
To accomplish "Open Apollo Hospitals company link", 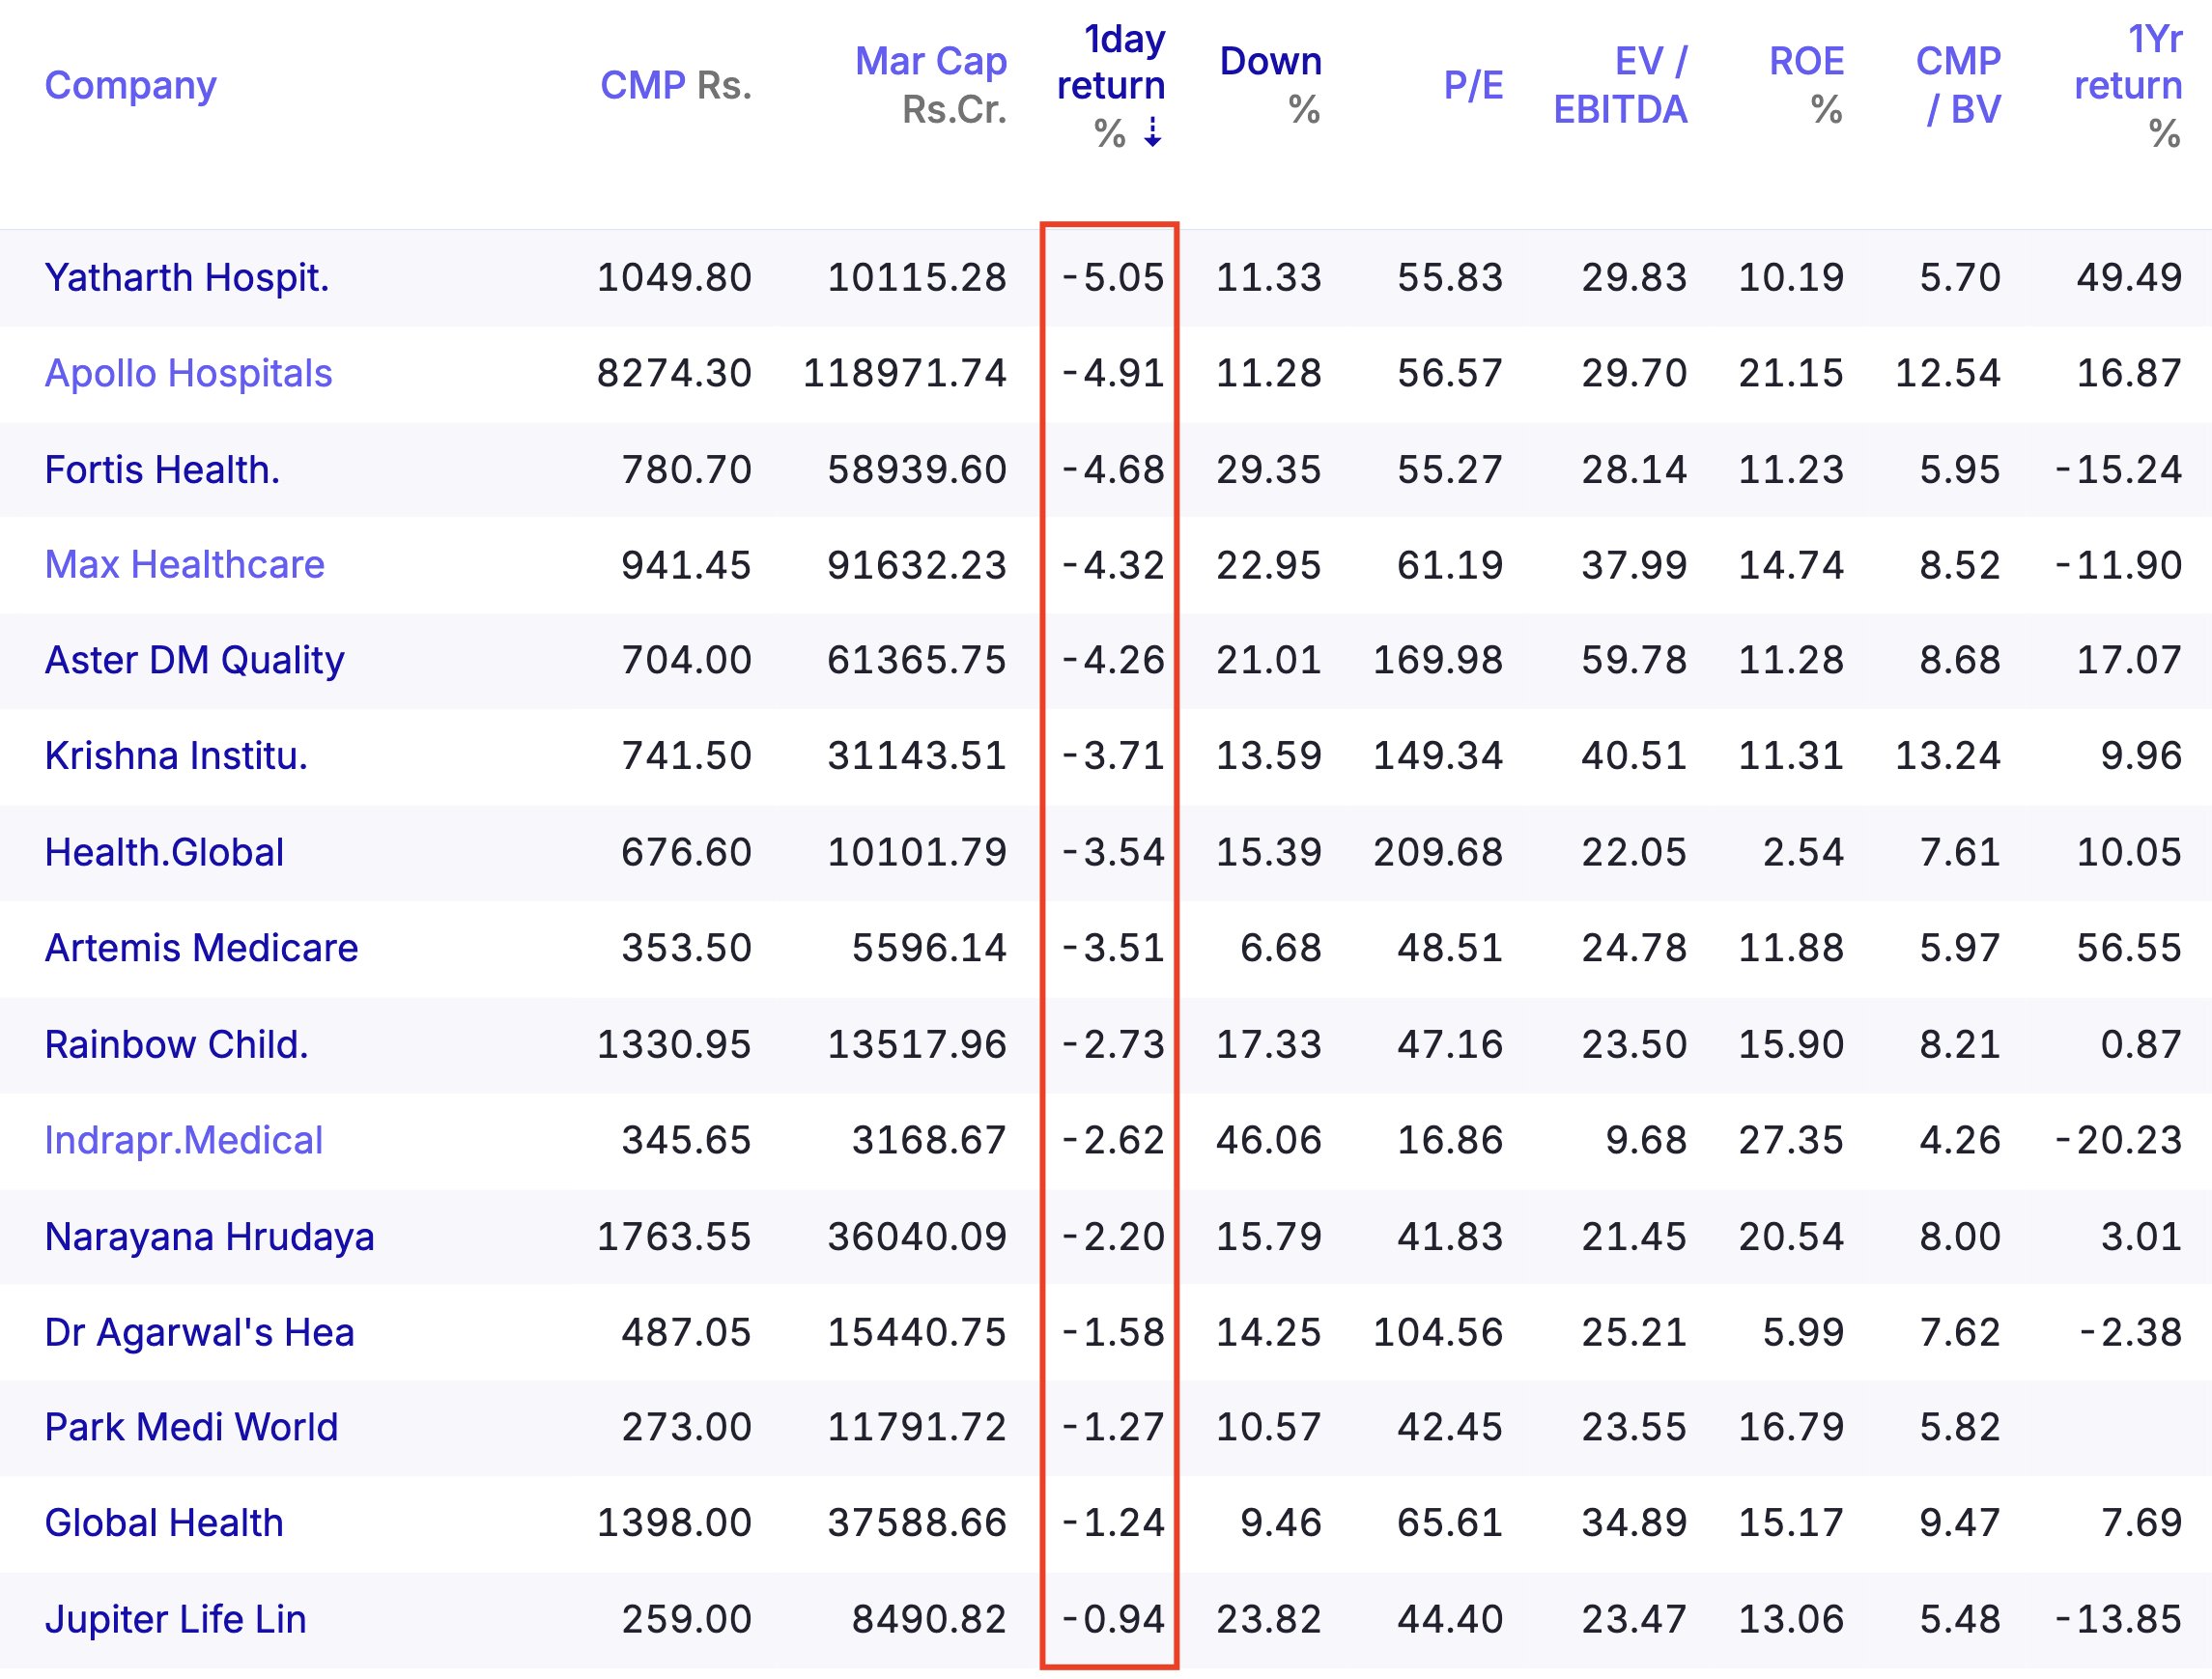I will (x=188, y=374).
